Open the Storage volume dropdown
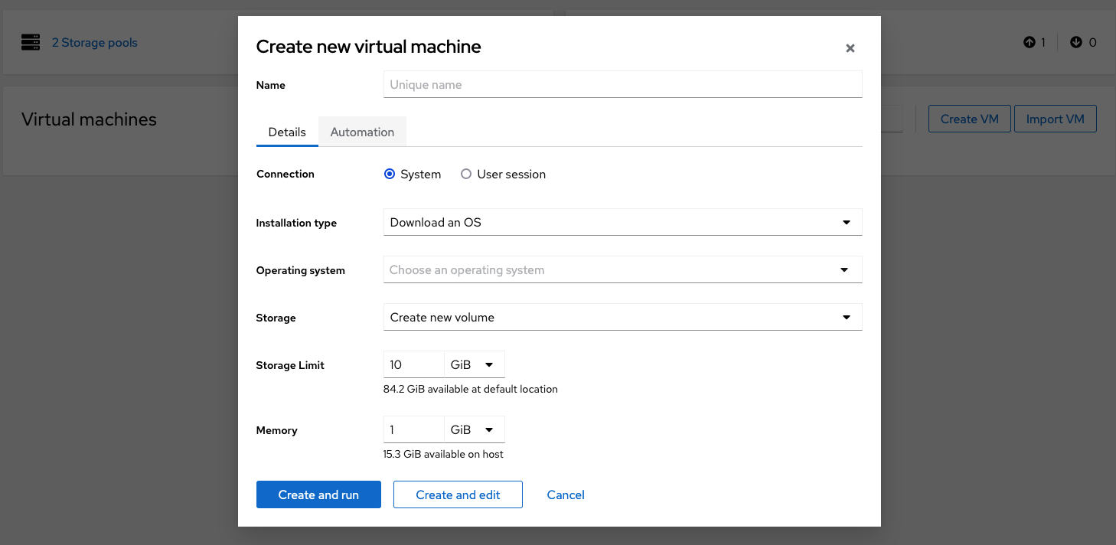1116x545 pixels. pyautogui.click(x=623, y=317)
